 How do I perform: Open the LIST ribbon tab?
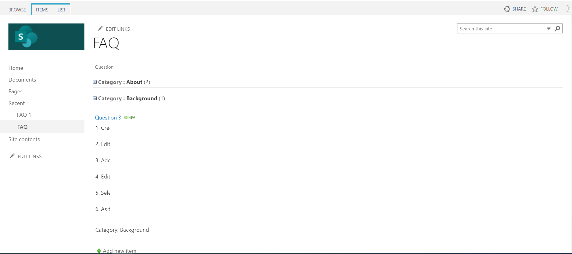(x=61, y=10)
